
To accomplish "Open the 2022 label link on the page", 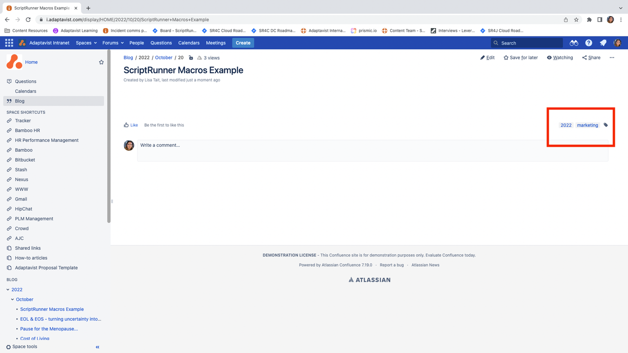I will click(566, 125).
